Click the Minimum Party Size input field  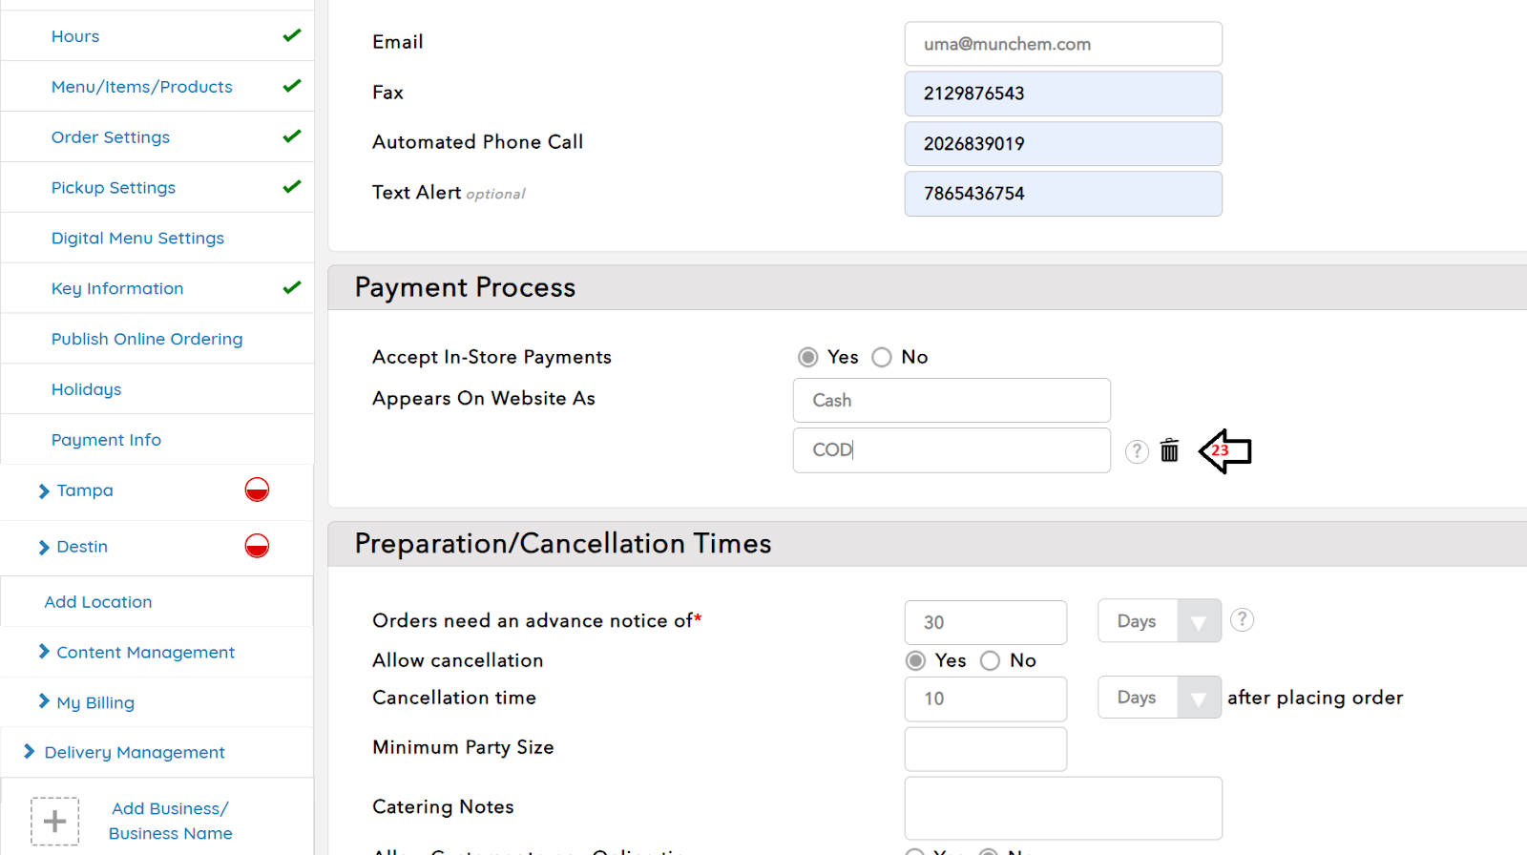985,749
